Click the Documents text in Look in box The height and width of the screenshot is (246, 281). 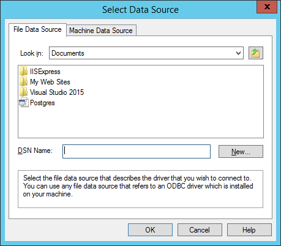coord(68,53)
